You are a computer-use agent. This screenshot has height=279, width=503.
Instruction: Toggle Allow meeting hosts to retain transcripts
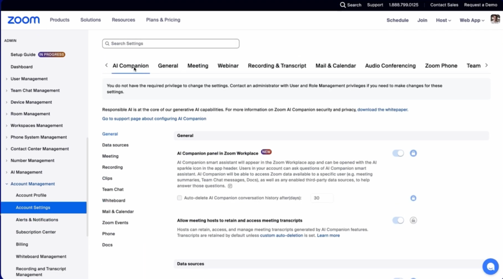398,221
